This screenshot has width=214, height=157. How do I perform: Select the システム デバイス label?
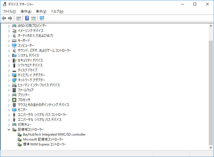pyautogui.click(x=28, y=55)
